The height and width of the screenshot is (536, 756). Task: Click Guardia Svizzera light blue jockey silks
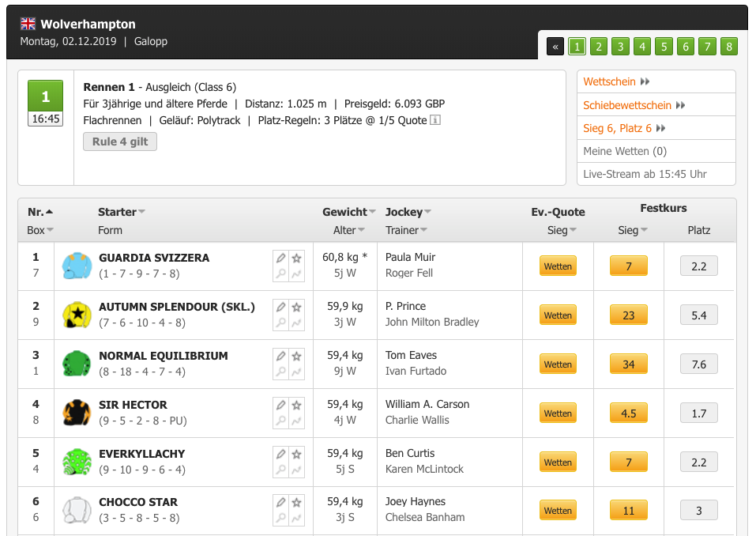click(x=77, y=266)
